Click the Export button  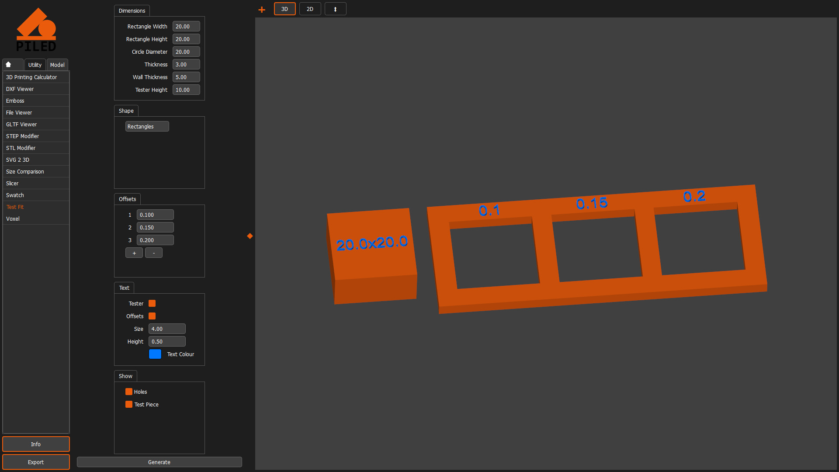pyautogui.click(x=36, y=462)
